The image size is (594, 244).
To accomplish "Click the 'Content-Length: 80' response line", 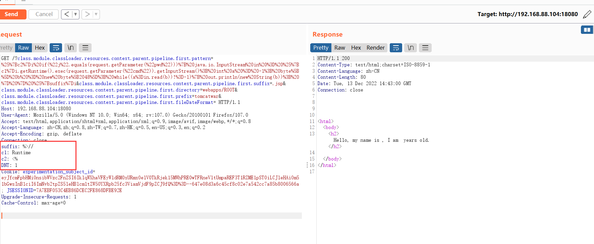I will [x=341, y=77].
